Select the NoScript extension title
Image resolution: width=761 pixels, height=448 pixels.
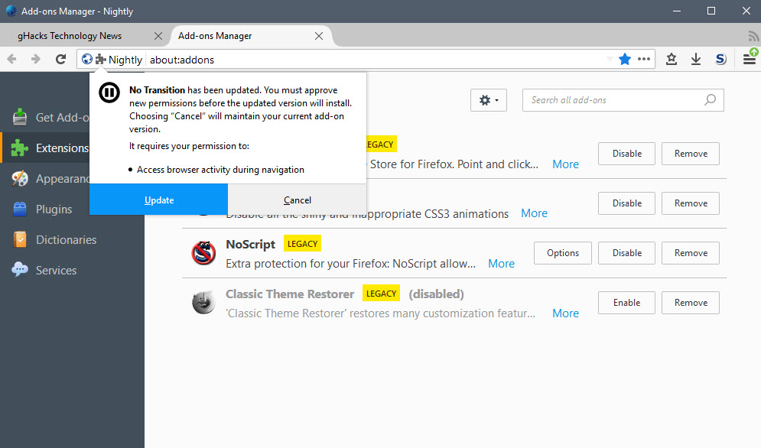click(250, 244)
